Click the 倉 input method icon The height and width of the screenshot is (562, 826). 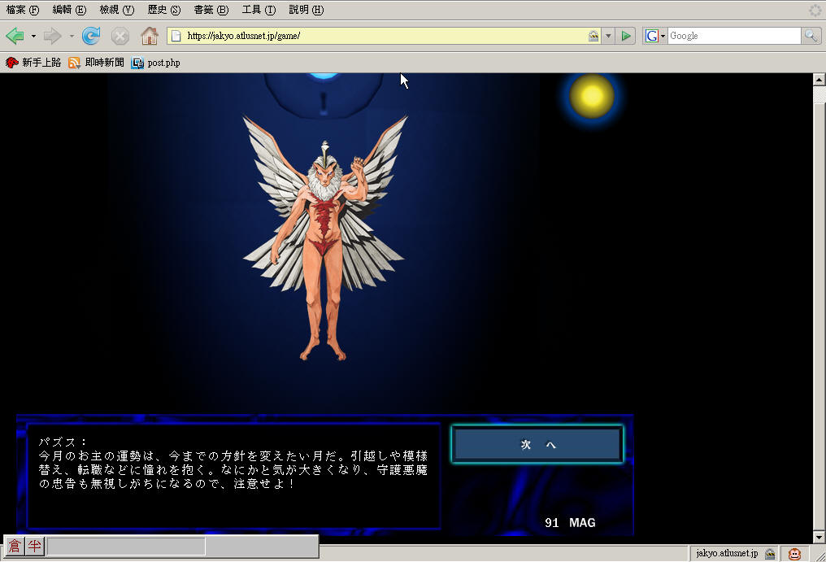(15, 547)
